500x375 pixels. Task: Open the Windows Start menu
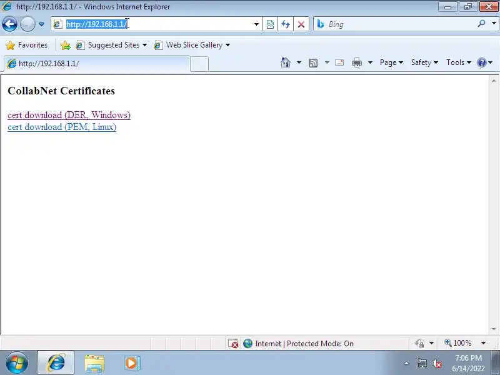click(x=16, y=362)
